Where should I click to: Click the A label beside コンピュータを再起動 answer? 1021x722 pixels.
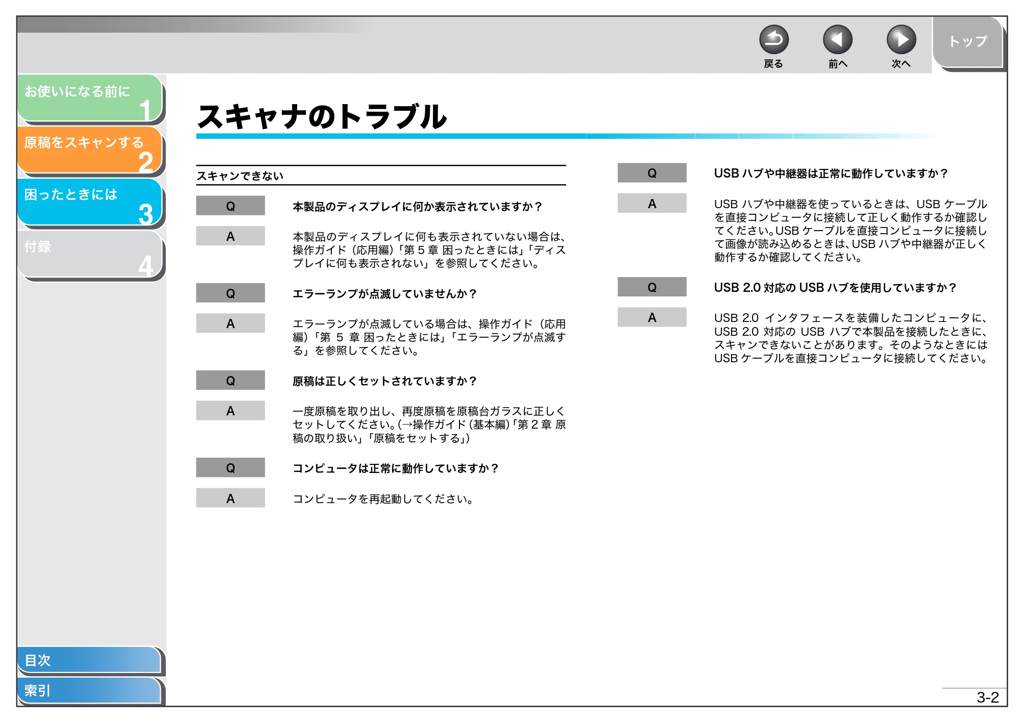tap(230, 498)
